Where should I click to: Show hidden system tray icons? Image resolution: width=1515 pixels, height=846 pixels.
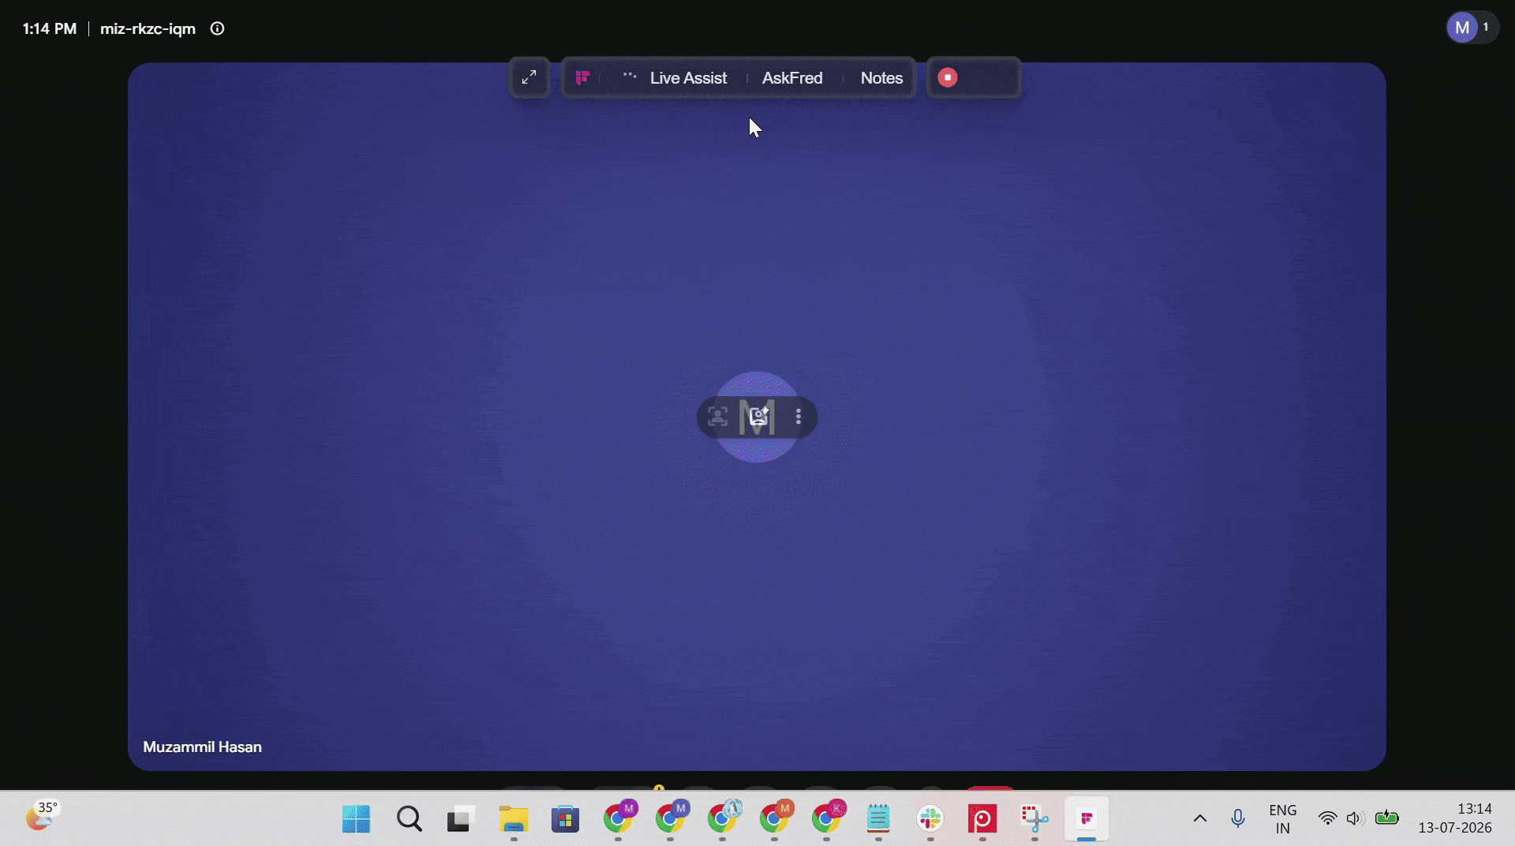click(1199, 818)
